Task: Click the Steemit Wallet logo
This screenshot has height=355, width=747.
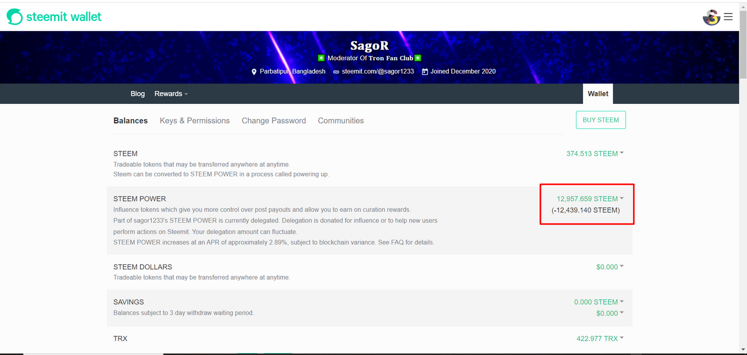Action: pyautogui.click(x=54, y=17)
